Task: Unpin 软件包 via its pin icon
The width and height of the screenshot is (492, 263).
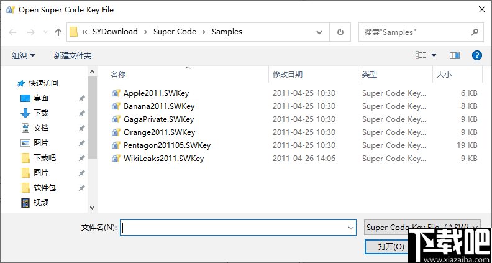Action: pyautogui.click(x=81, y=188)
